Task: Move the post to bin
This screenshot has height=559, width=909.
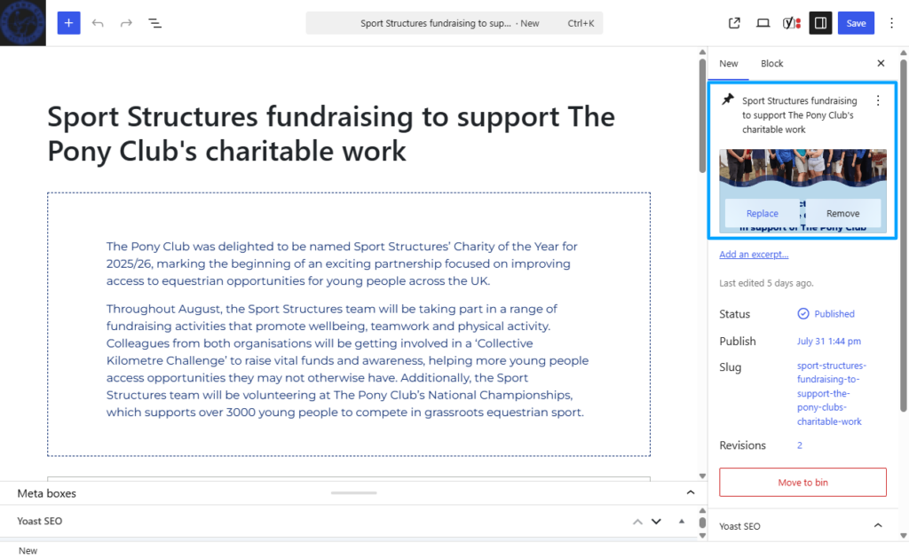Action: (802, 483)
